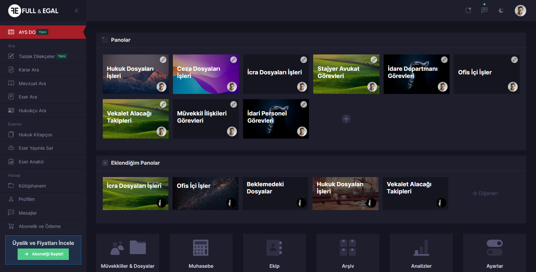Collapse the sidebar with double-chevron icon
Viewport: 536px width, 272px height.
pos(77,11)
